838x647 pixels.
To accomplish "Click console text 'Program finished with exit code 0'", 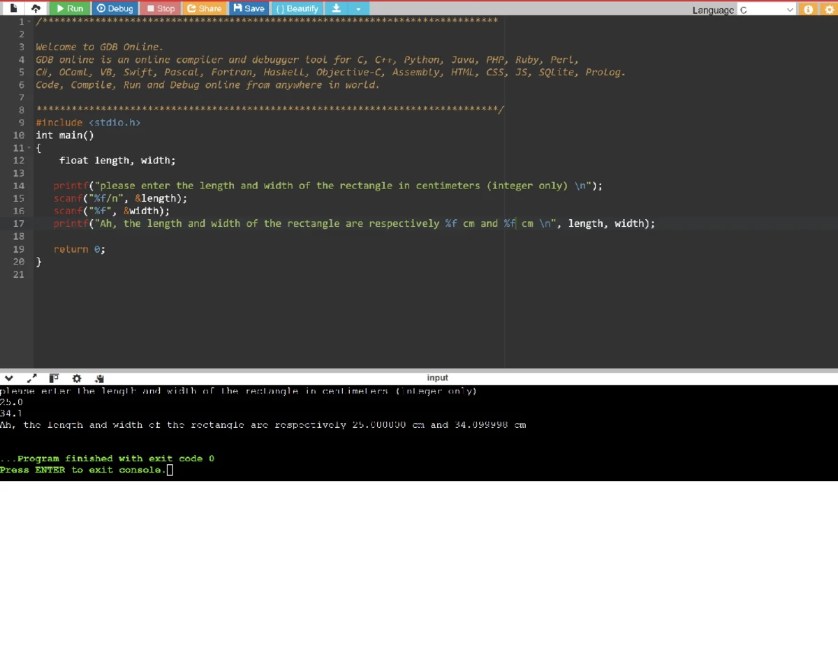I will [x=116, y=459].
